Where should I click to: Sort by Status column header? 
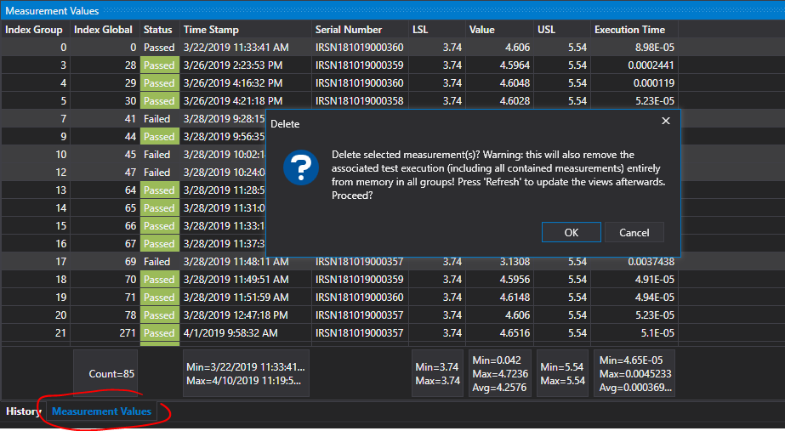(x=158, y=30)
